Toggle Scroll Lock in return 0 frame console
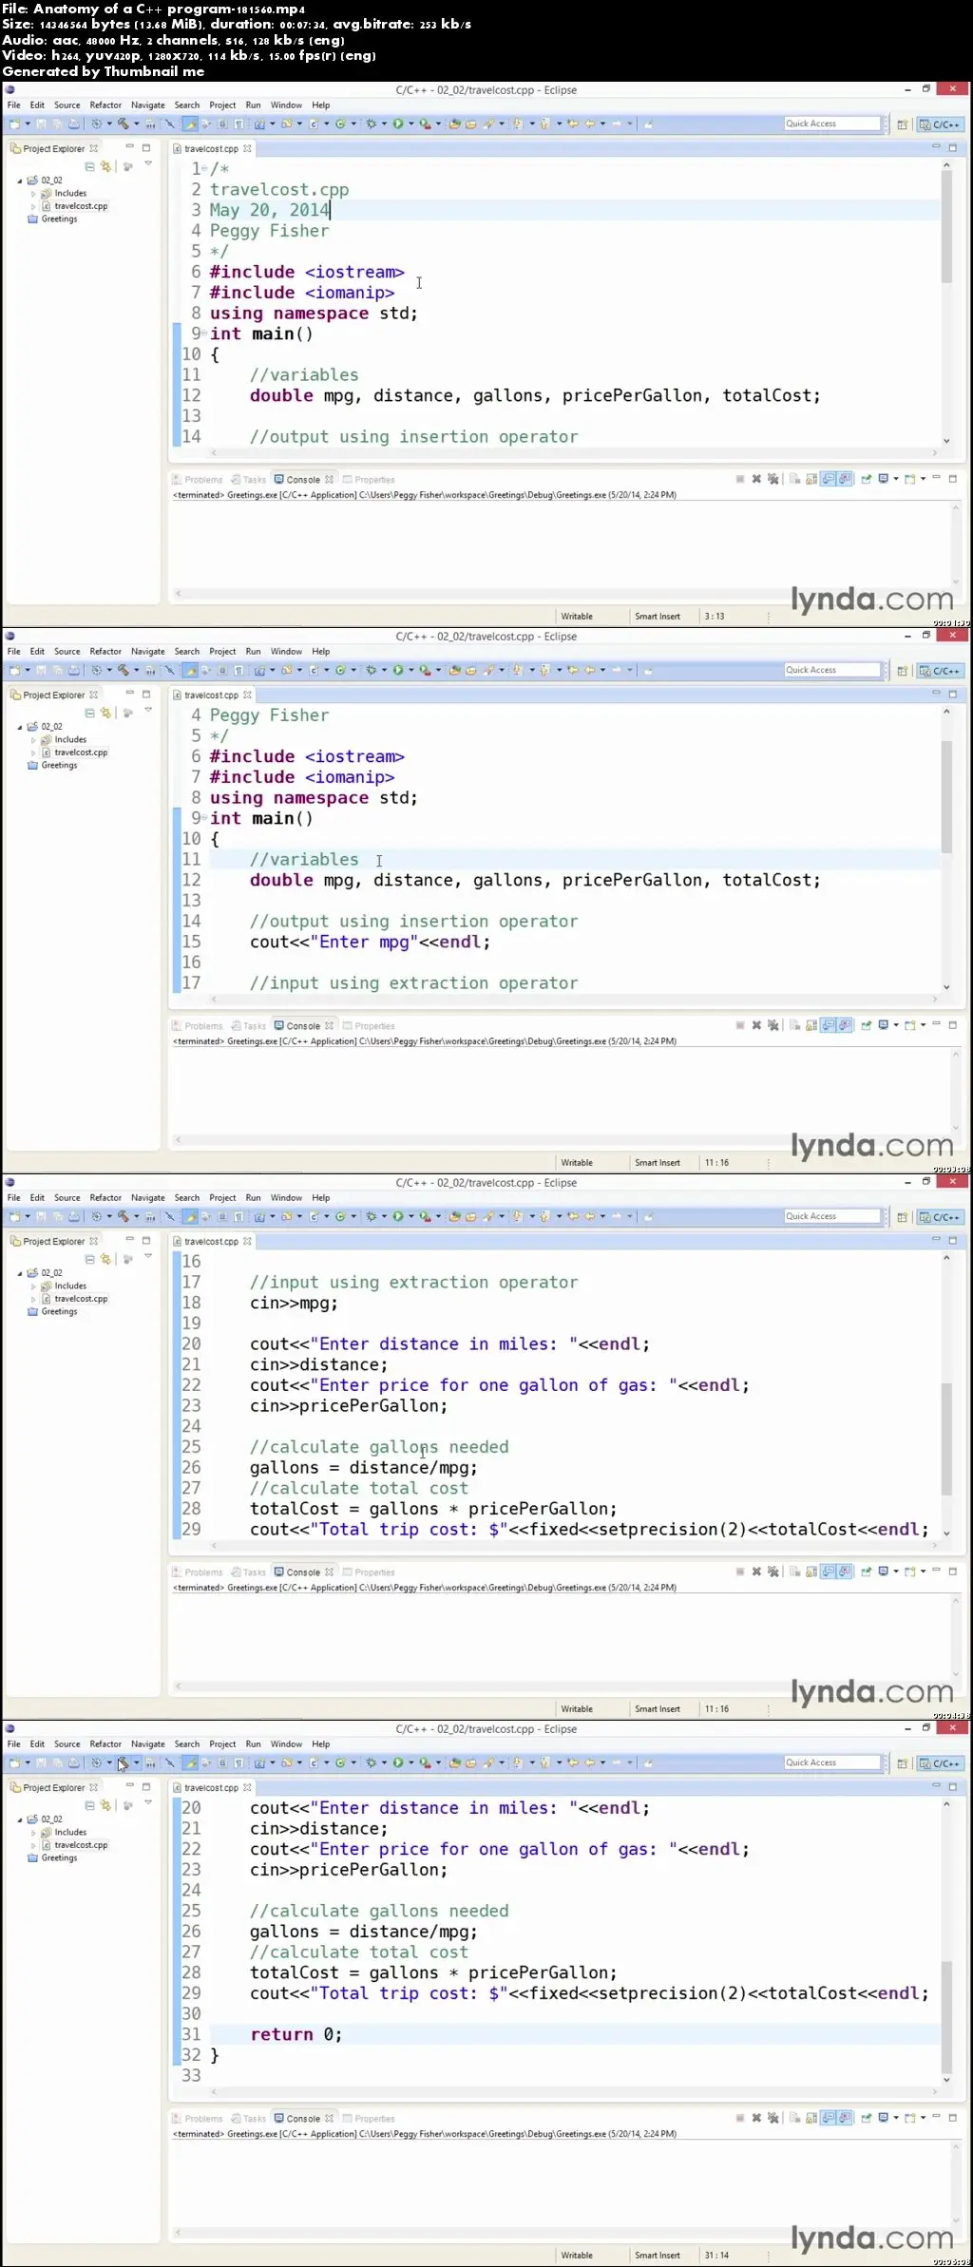Viewport: 973px width, 2267px height. pos(811,2118)
